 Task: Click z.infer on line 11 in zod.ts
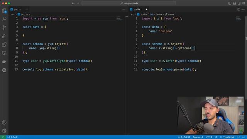click(x=168, y=61)
